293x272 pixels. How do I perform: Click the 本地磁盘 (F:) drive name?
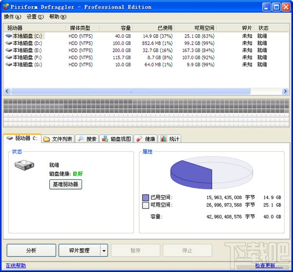tap(27, 57)
